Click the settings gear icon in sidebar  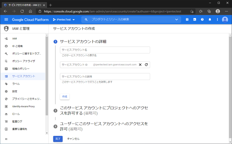[6, 92]
